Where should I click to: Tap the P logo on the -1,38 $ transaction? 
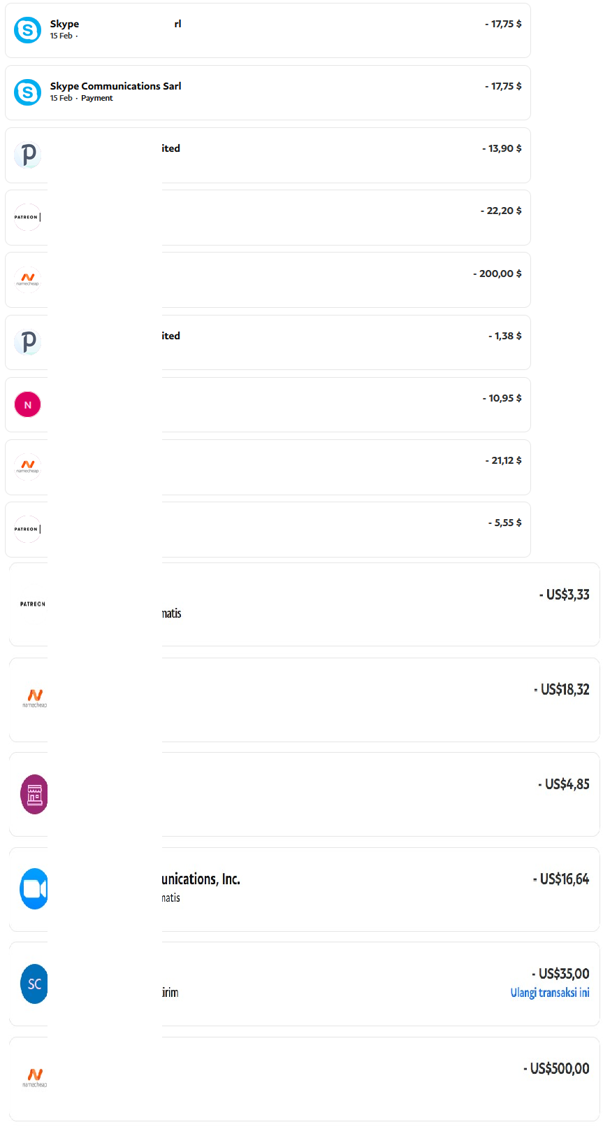click(x=28, y=342)
